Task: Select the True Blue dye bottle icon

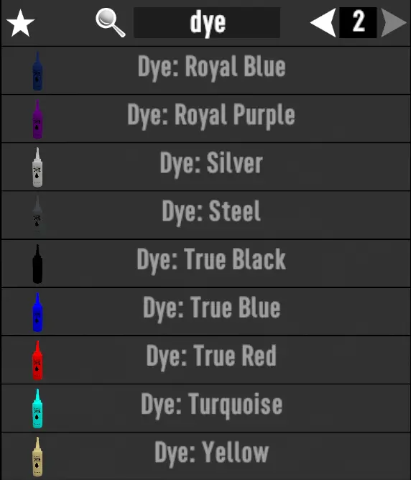Action: pos(37,312)
